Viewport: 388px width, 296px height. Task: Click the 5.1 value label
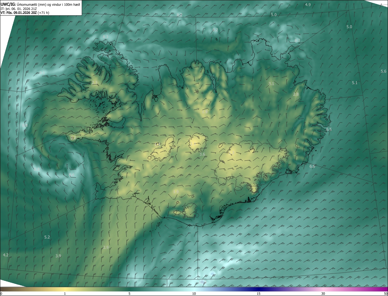point(355,83)
